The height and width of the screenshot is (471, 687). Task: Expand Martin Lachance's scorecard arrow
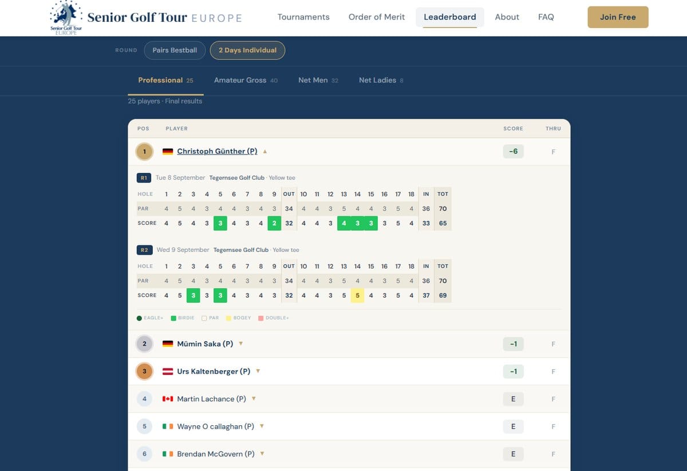point(254,398)
